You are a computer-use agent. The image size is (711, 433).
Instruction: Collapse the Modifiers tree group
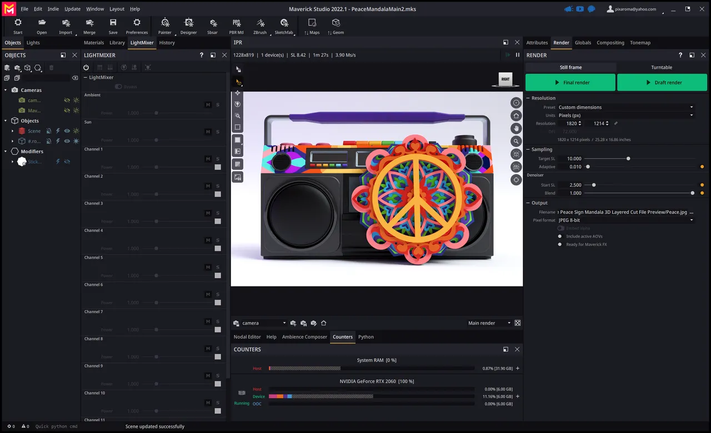pos(6,151)
